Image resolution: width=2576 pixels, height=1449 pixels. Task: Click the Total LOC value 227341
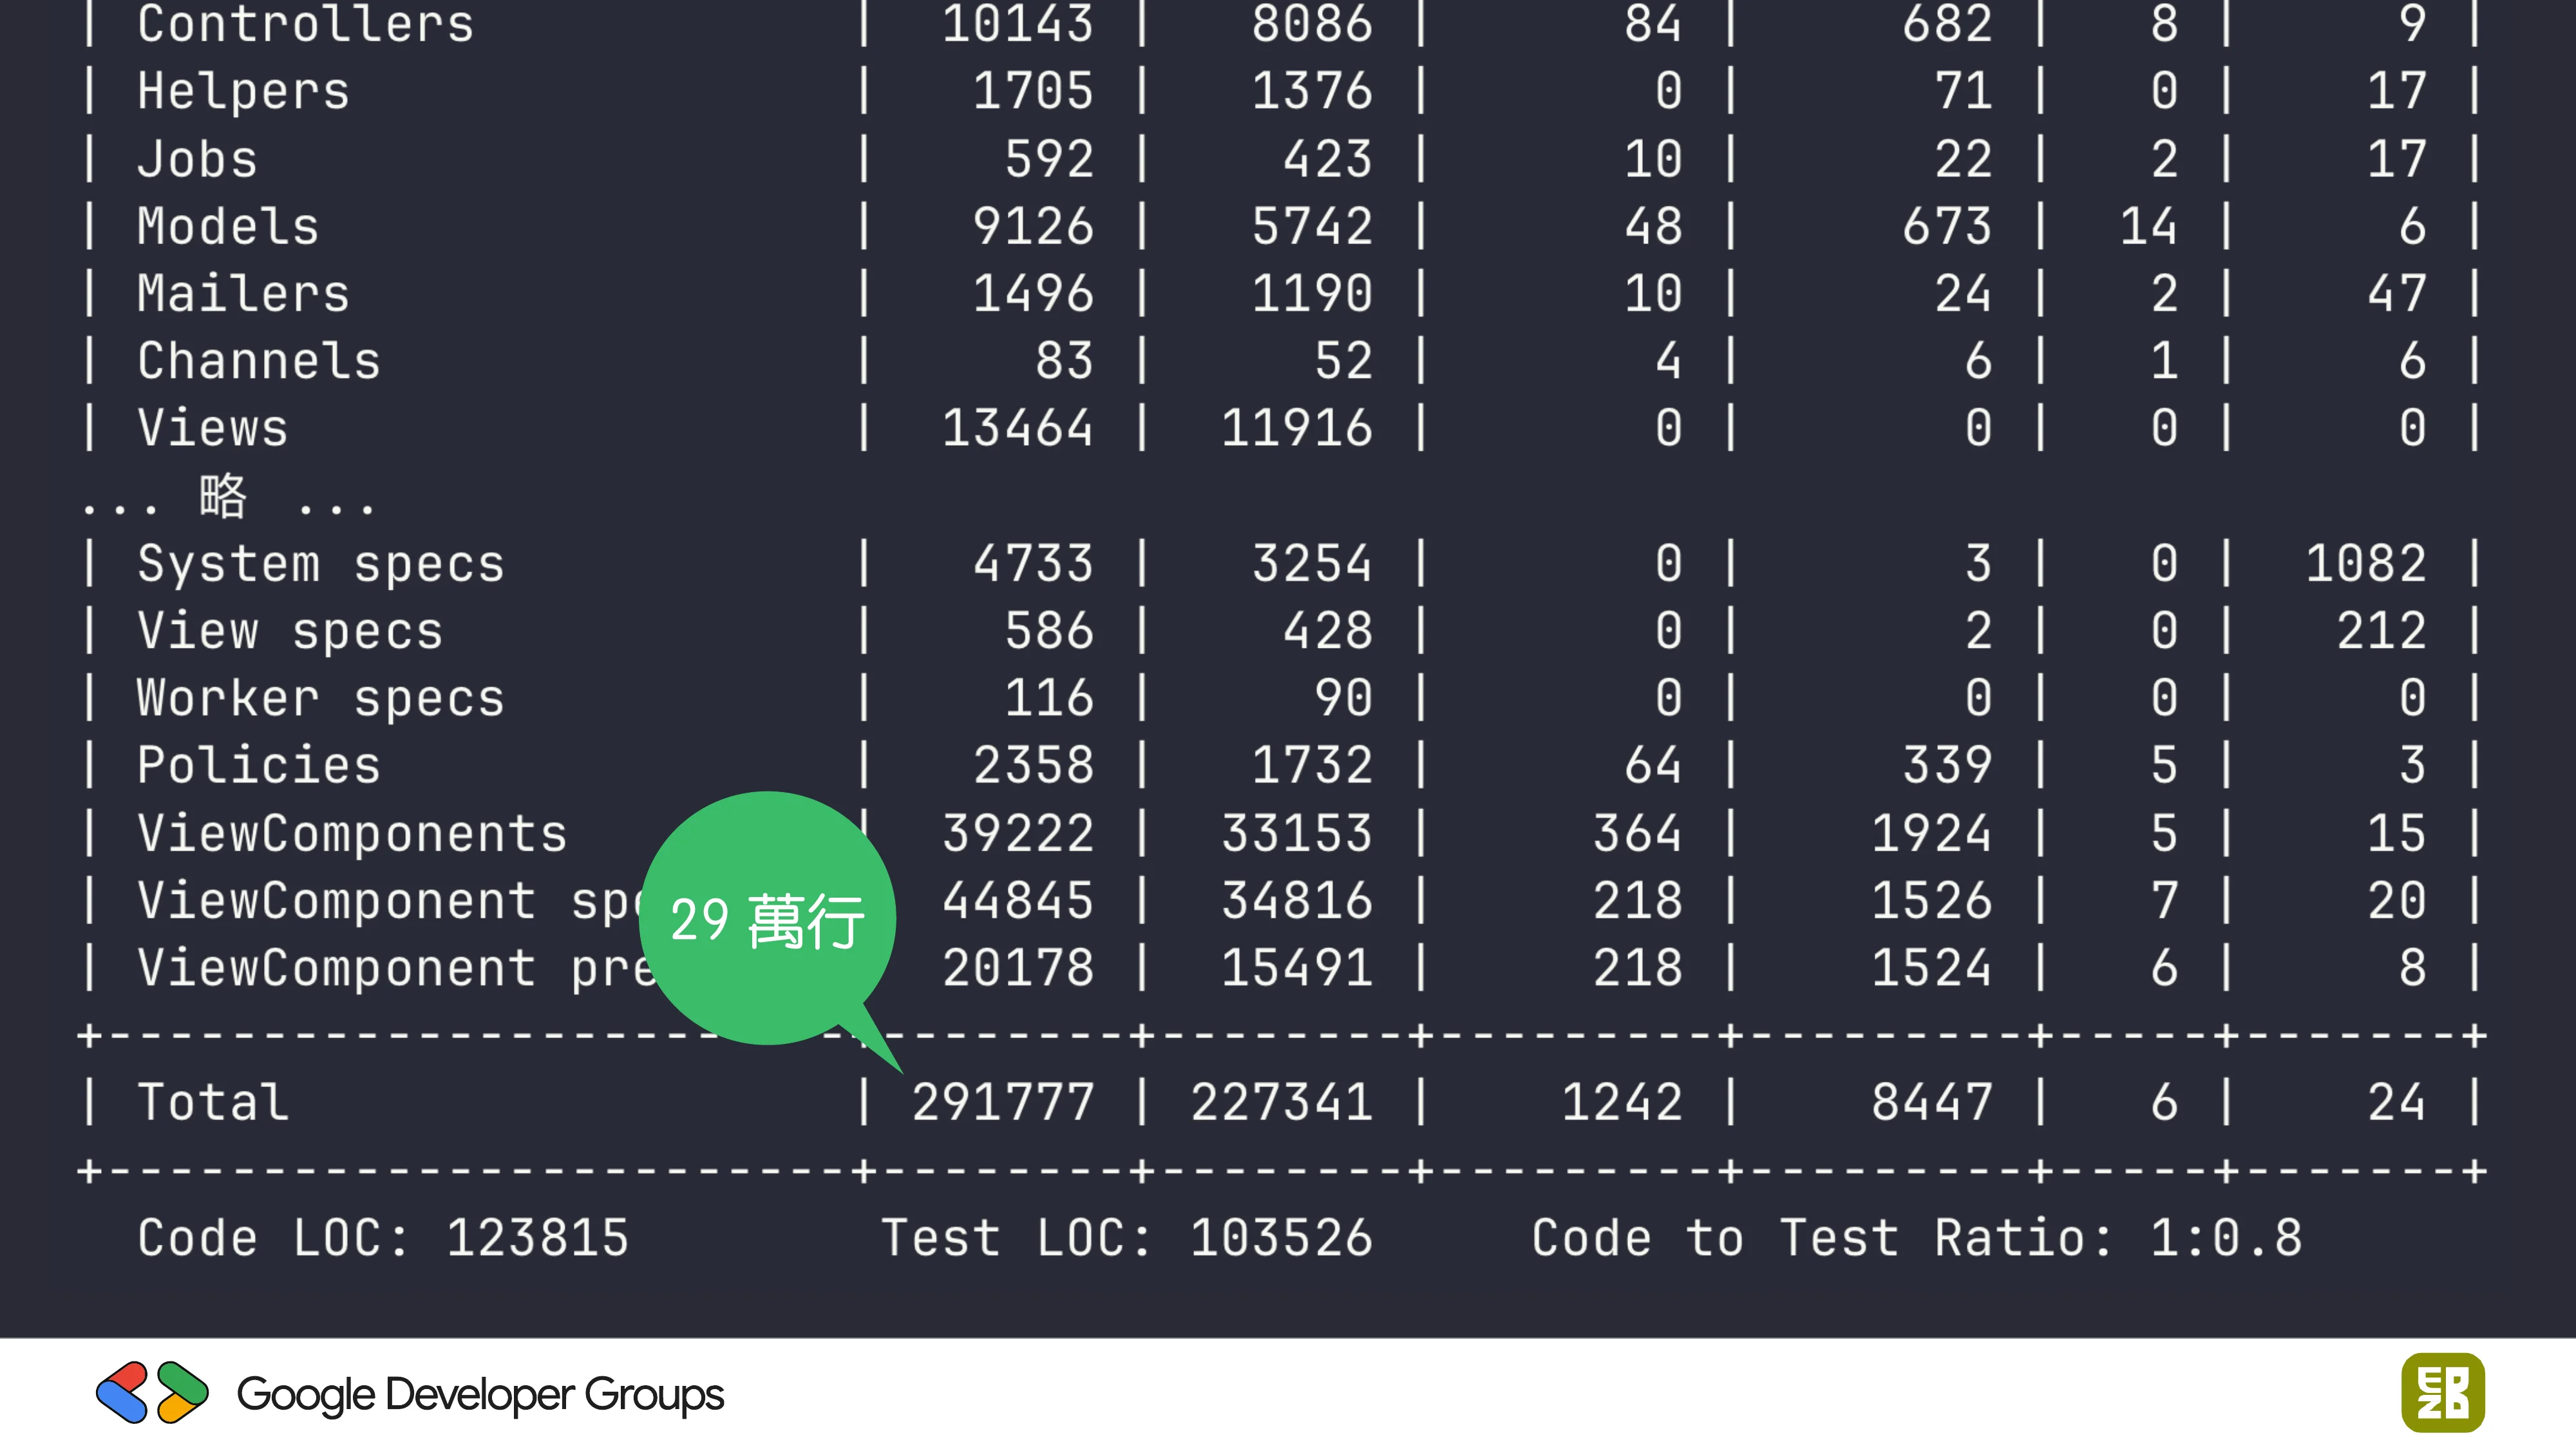(x=1282, y=1102)
